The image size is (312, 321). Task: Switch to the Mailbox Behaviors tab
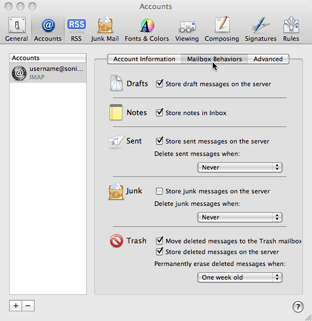click(x=214, y=59)
